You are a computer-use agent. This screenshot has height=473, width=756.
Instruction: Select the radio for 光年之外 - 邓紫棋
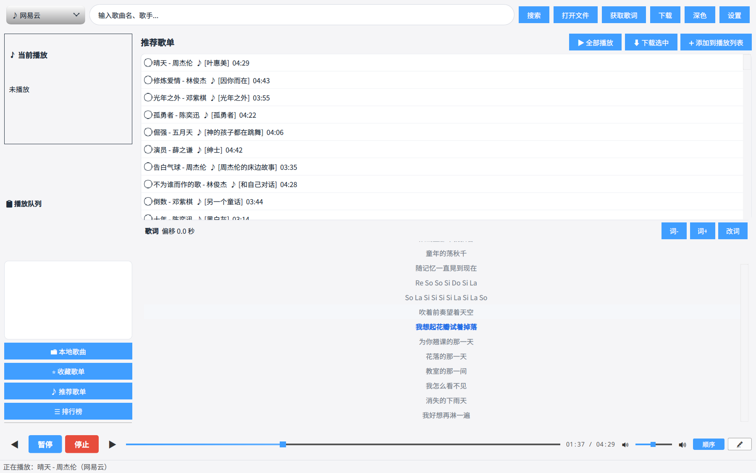[x=148, y=97]
